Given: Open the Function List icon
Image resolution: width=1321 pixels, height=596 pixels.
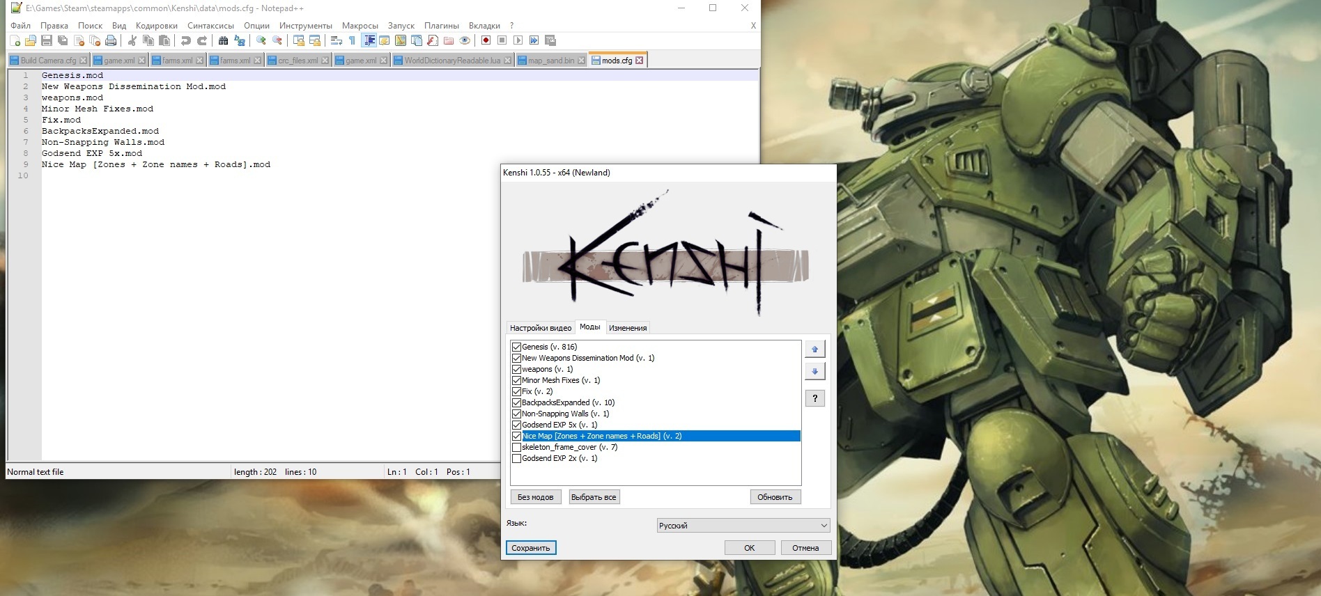Looking at the screenshot, I should pyautogui.click(x=433, y=40).
